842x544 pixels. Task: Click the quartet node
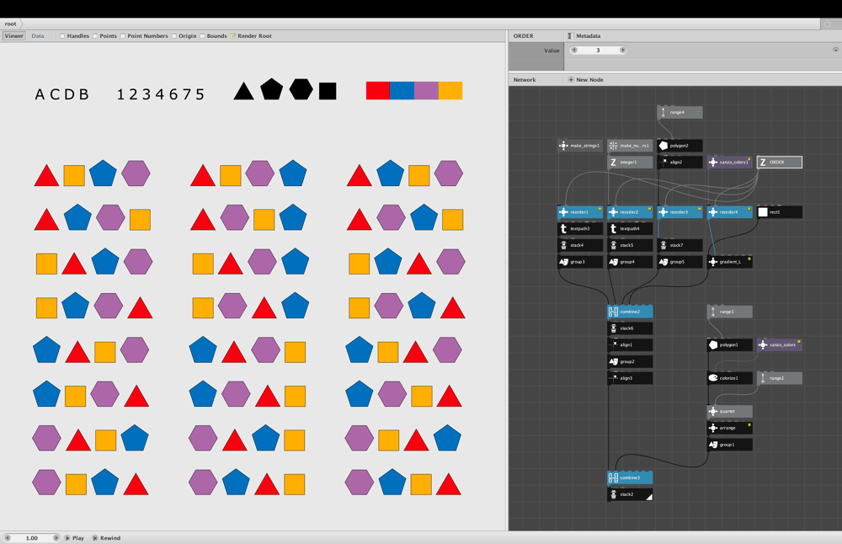pyautogui.click(x=729, y=411)
